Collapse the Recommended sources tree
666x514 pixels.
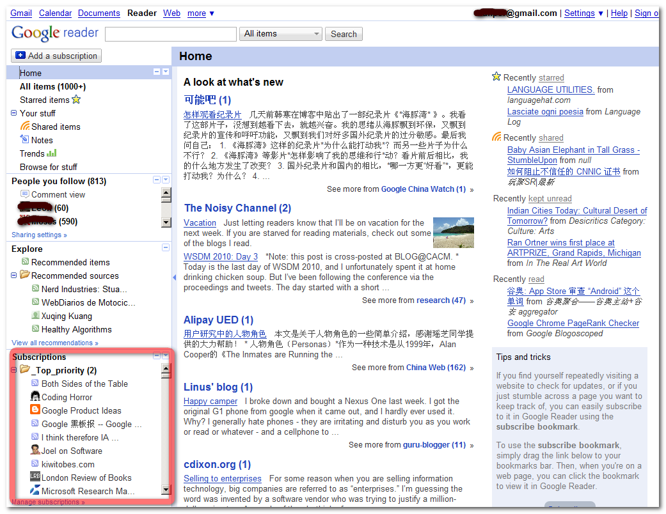(14, 275)
